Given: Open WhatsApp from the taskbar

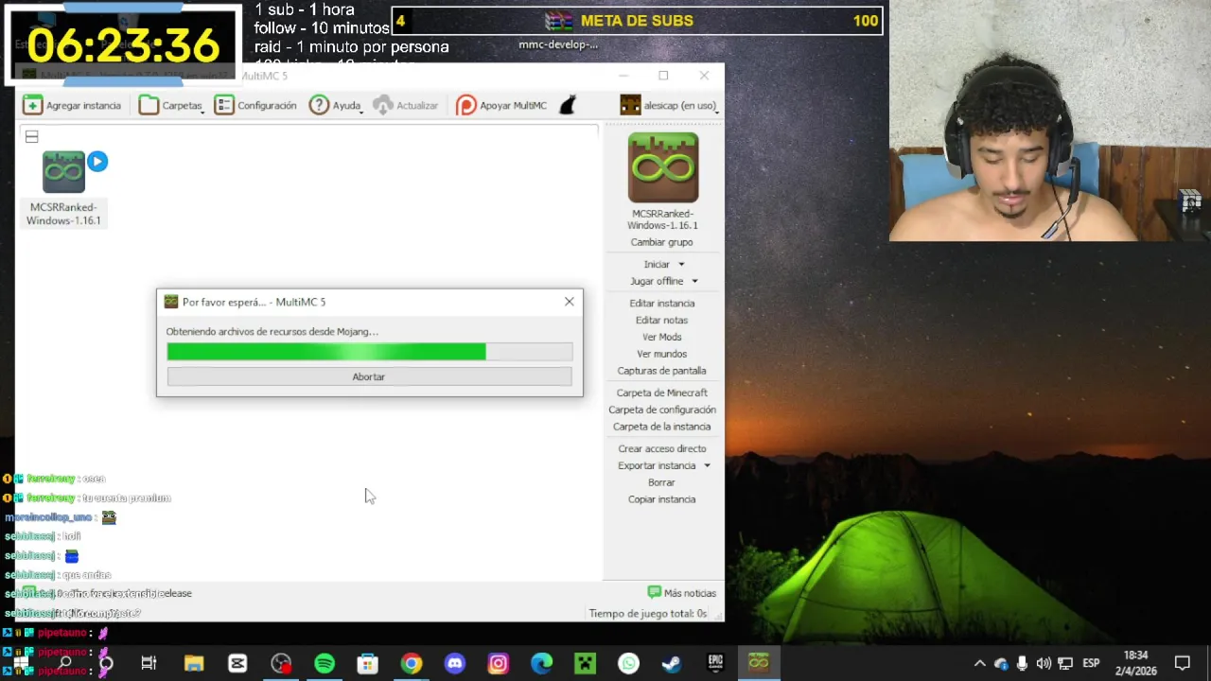Looking at the screenshot, I should 628,664.
